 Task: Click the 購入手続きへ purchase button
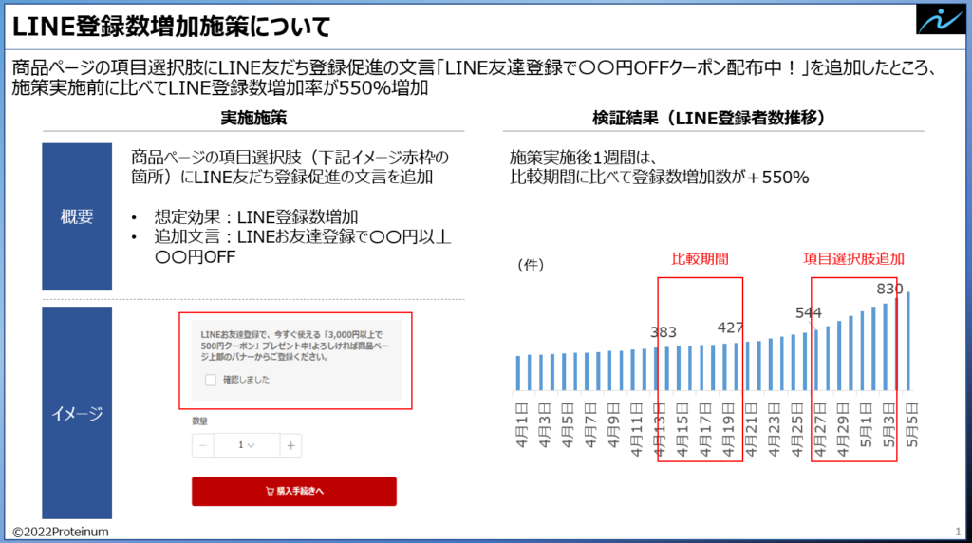tap(293, 491)
